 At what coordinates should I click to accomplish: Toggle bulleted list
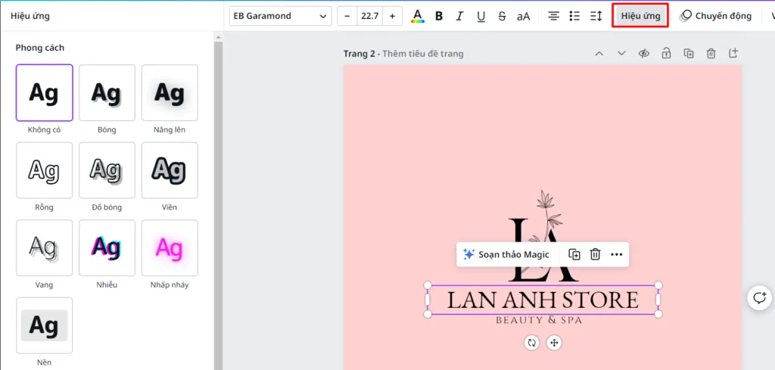574,16
